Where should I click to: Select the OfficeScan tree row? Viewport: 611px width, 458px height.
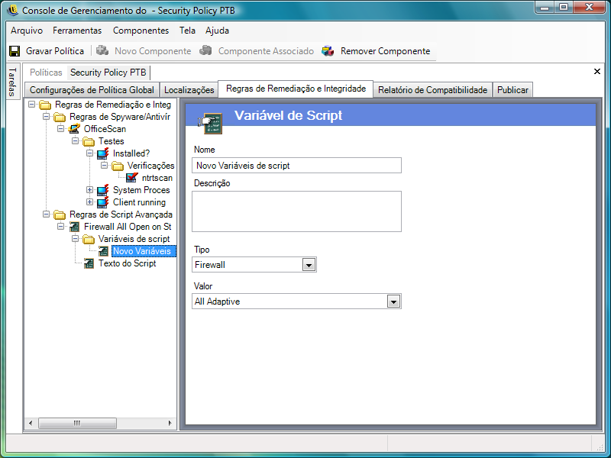105,129
